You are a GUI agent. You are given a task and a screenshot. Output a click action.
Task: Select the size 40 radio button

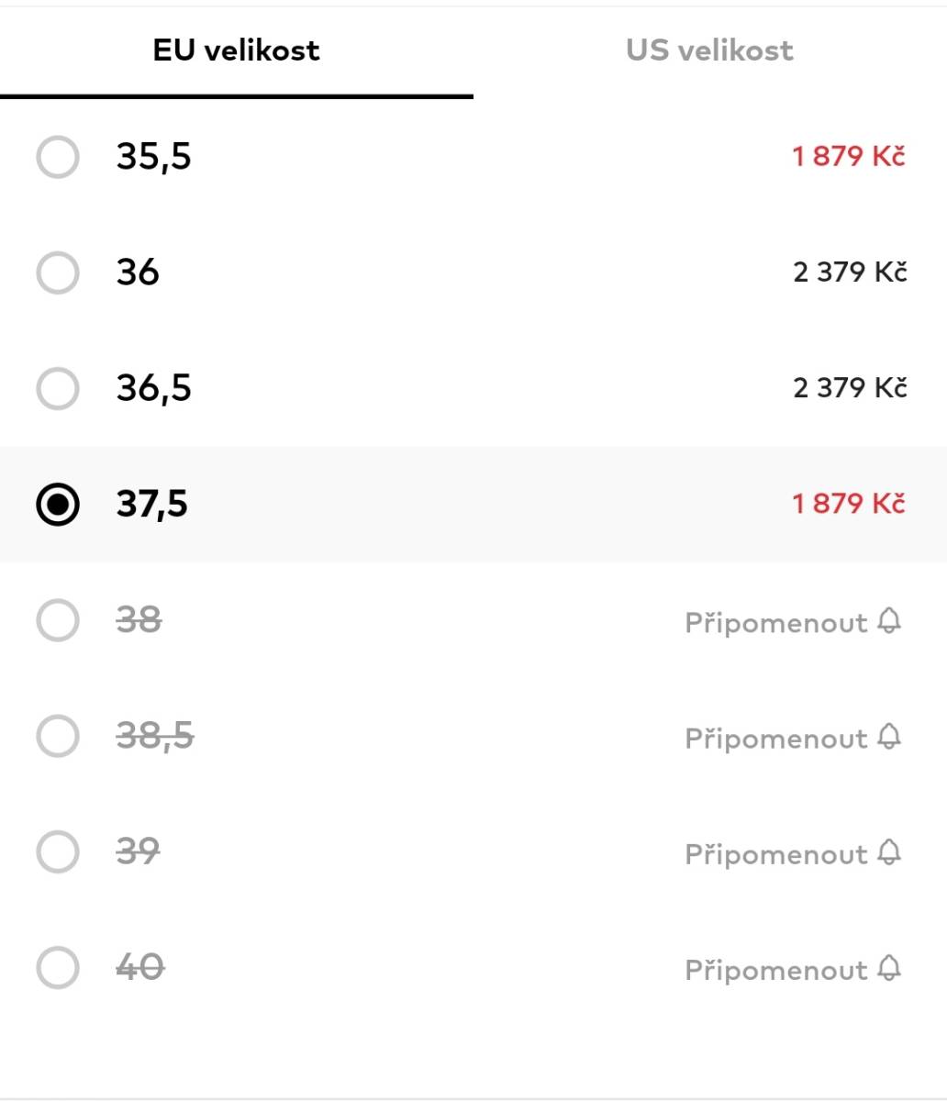click(58, 967)
